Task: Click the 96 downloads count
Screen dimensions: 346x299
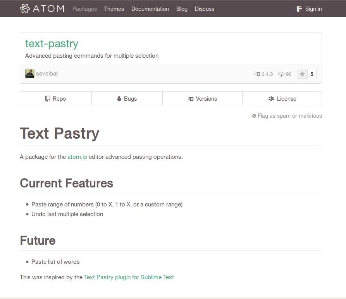Action: 289,74
